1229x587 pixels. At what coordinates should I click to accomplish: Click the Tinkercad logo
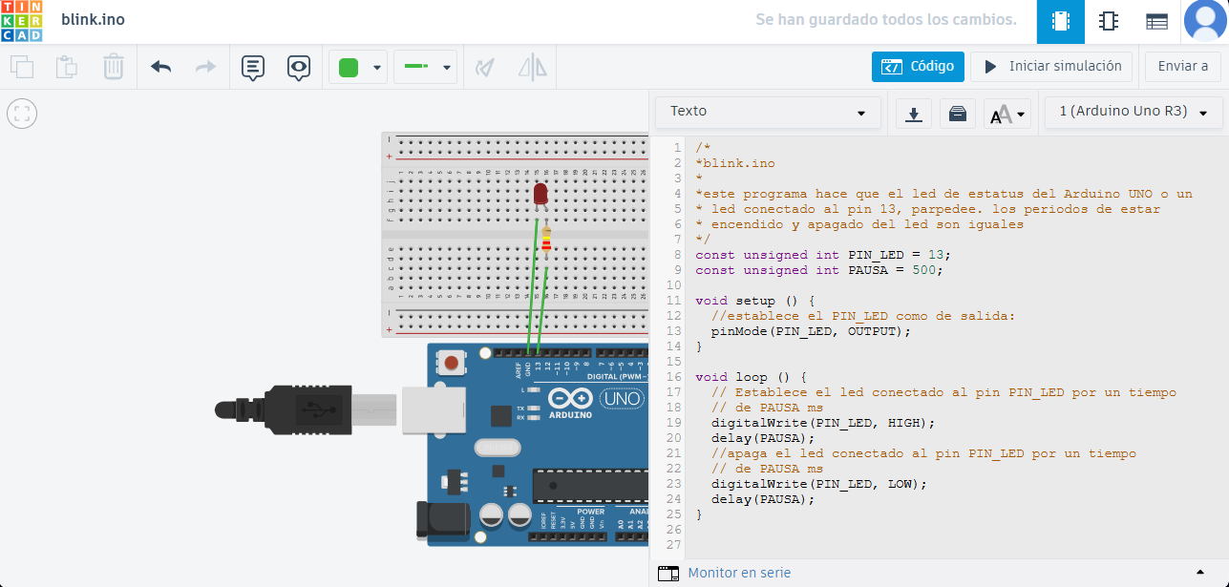pos(21,21)
